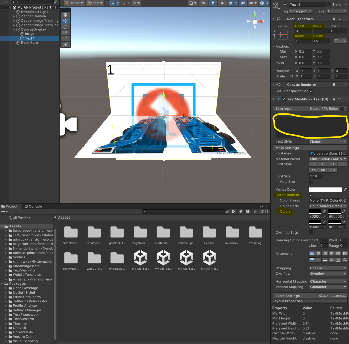
Task: Click the Vertex Color eyedropper icon
Action: pyautogui.click(x=345, y=190)
